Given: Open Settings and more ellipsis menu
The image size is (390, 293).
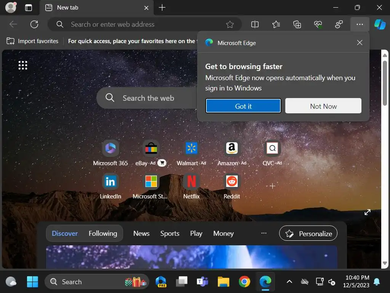Looking at the screenshot, I should coord(360,24).
